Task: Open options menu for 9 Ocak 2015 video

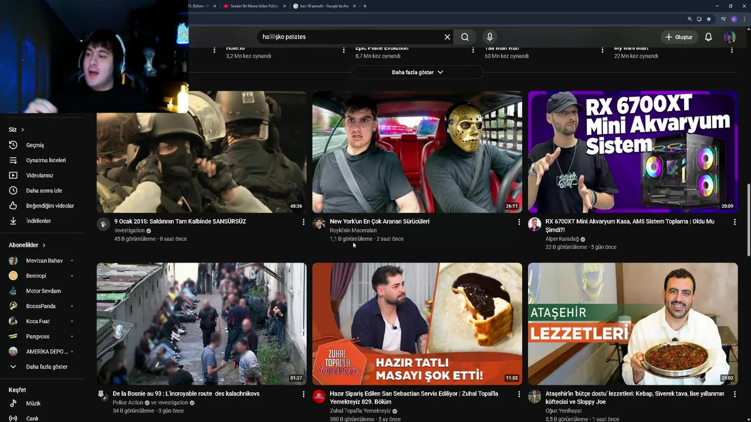Action: (x=303, y=222)
